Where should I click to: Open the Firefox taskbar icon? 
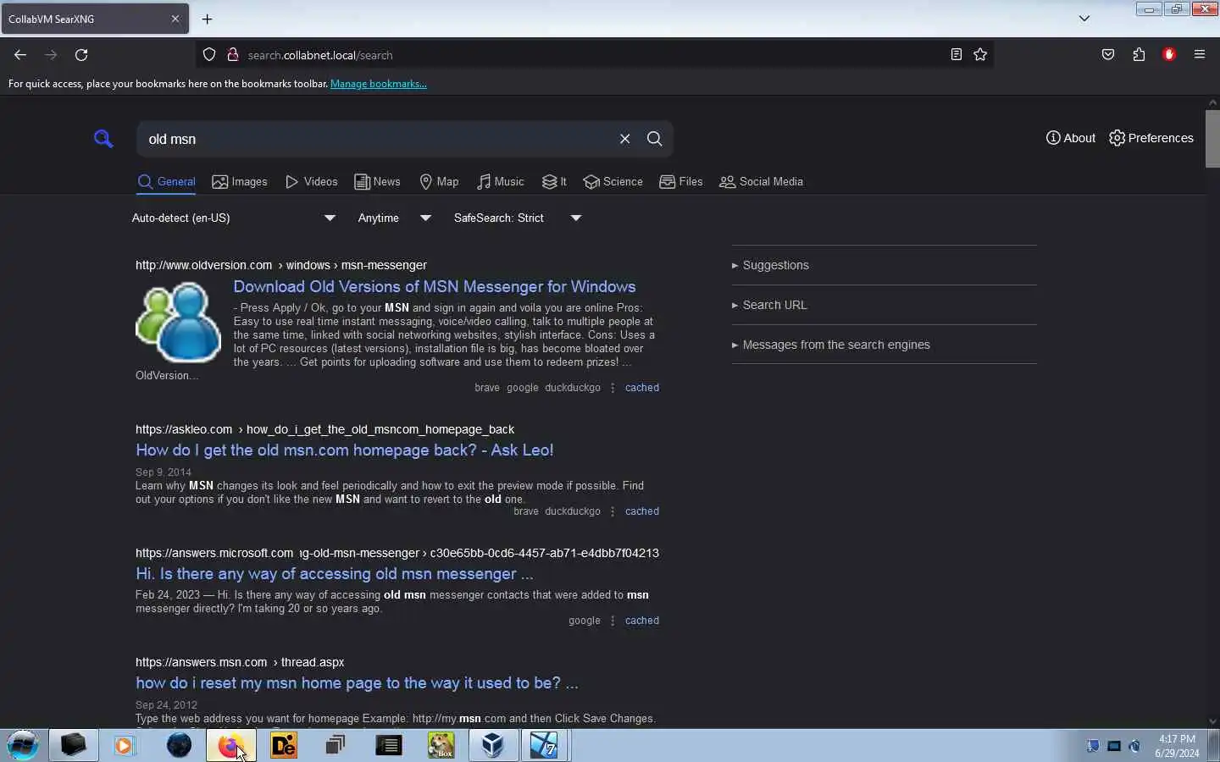[x=230, y=746]
